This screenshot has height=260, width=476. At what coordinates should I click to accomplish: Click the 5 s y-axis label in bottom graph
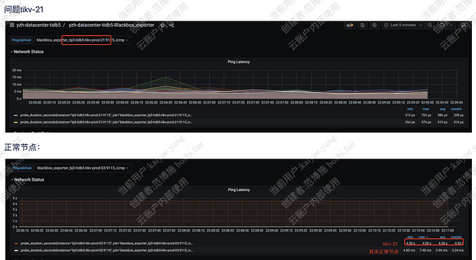point(15,199)
